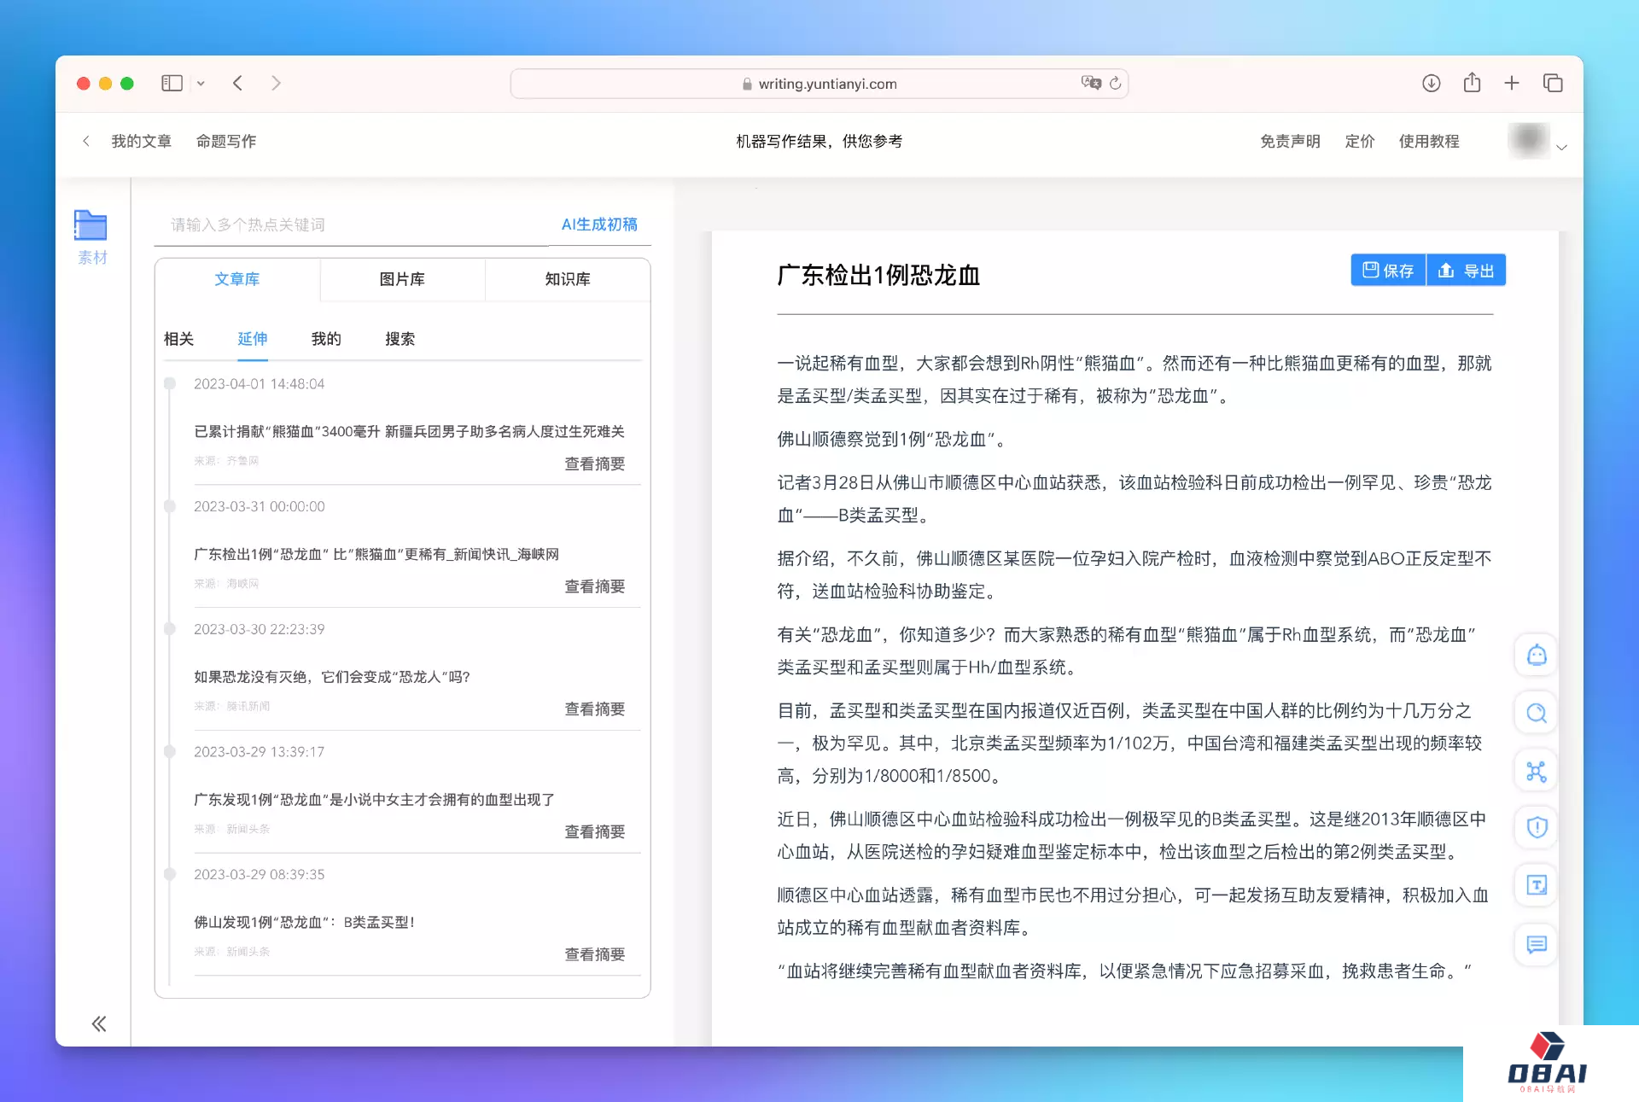The width and height of the screenshot is (1639, 1102).
Task: Open 查看摘要 for the 2023-03-31 article
Action: click(594, 586)
